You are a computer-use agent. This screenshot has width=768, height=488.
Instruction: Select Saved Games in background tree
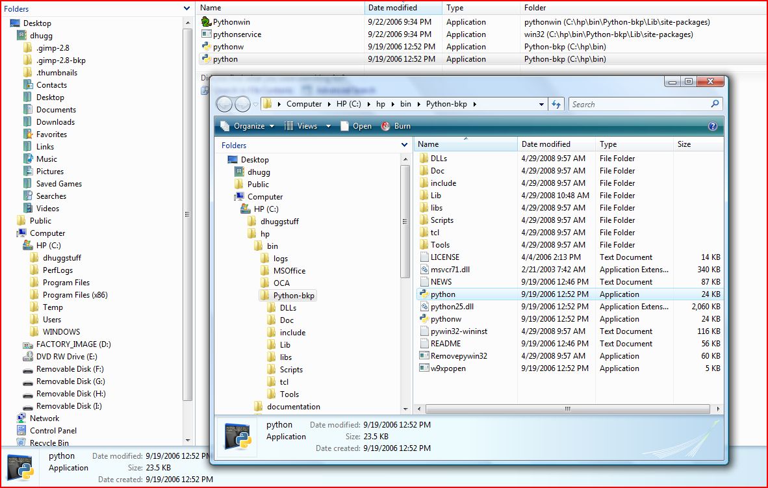tap(58, 184)
